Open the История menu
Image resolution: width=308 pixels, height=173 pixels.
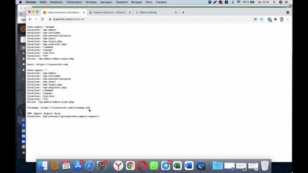91,2
